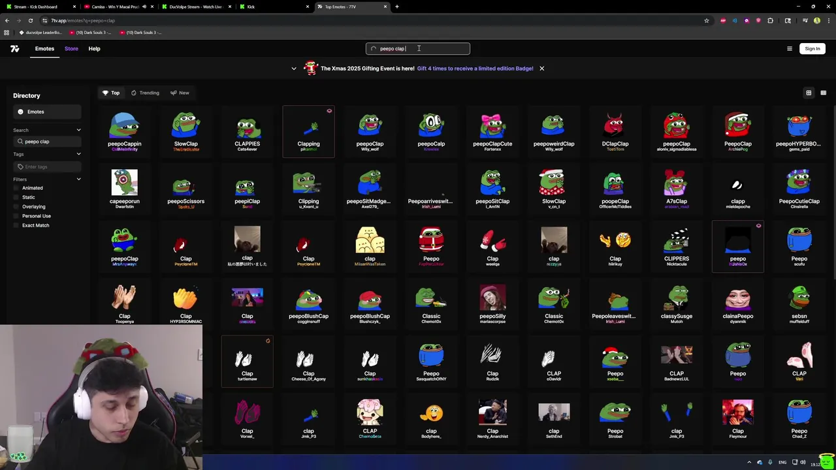Open the hamburger menu beside Sign In
Viewport: 836px width, 470px height.
(x=789, y=48)
